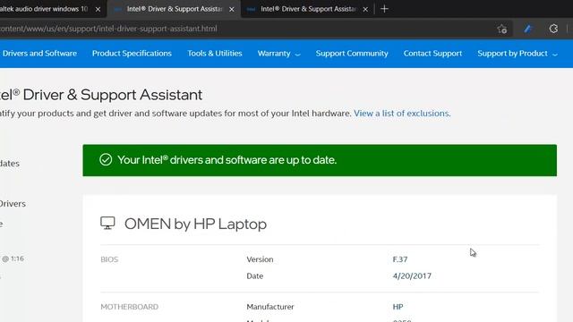Screen dimensions: 573x322
Task: Click the Manufacturer label under Motherboard
Action: tap(270, 307)
